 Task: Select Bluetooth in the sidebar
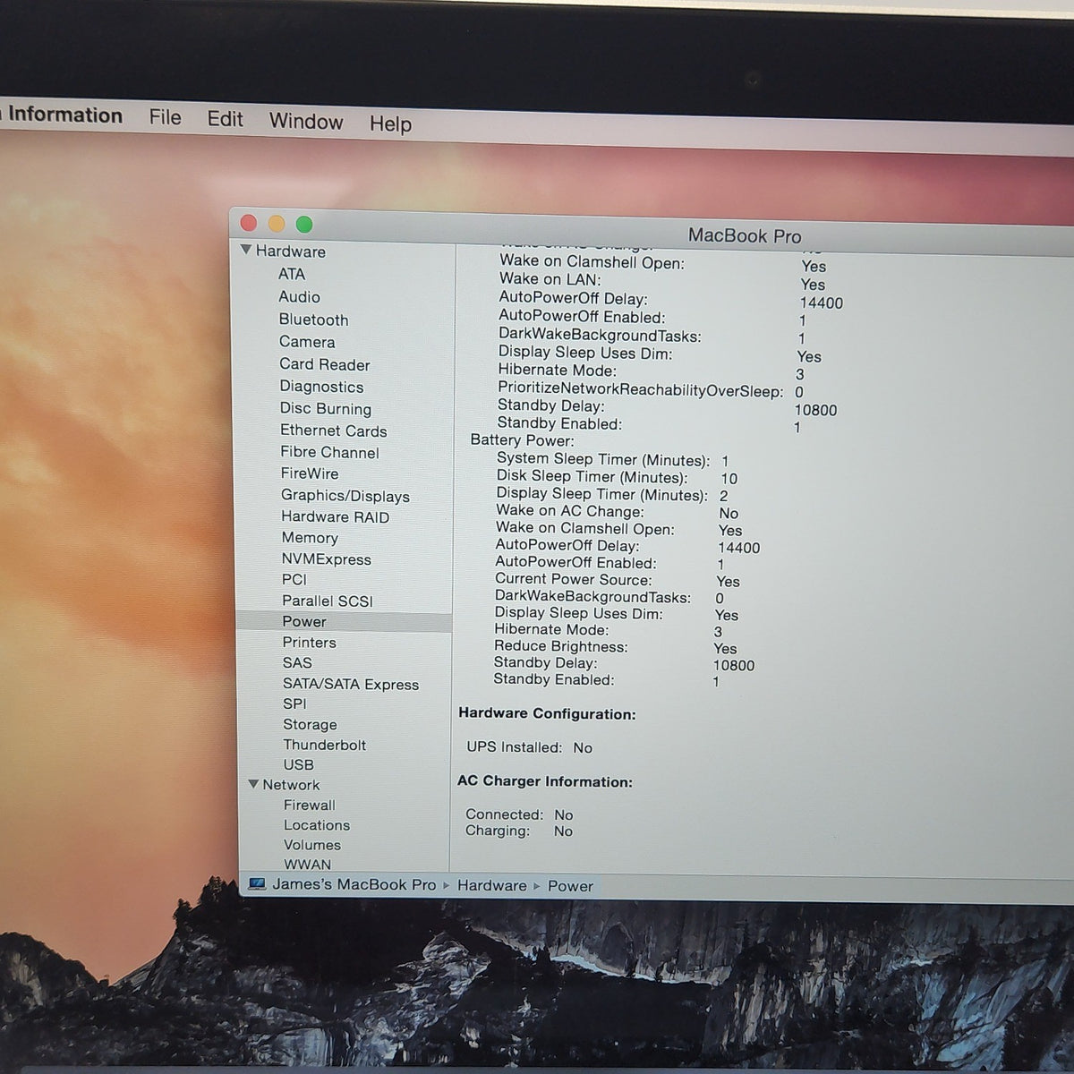coord(313,320)
